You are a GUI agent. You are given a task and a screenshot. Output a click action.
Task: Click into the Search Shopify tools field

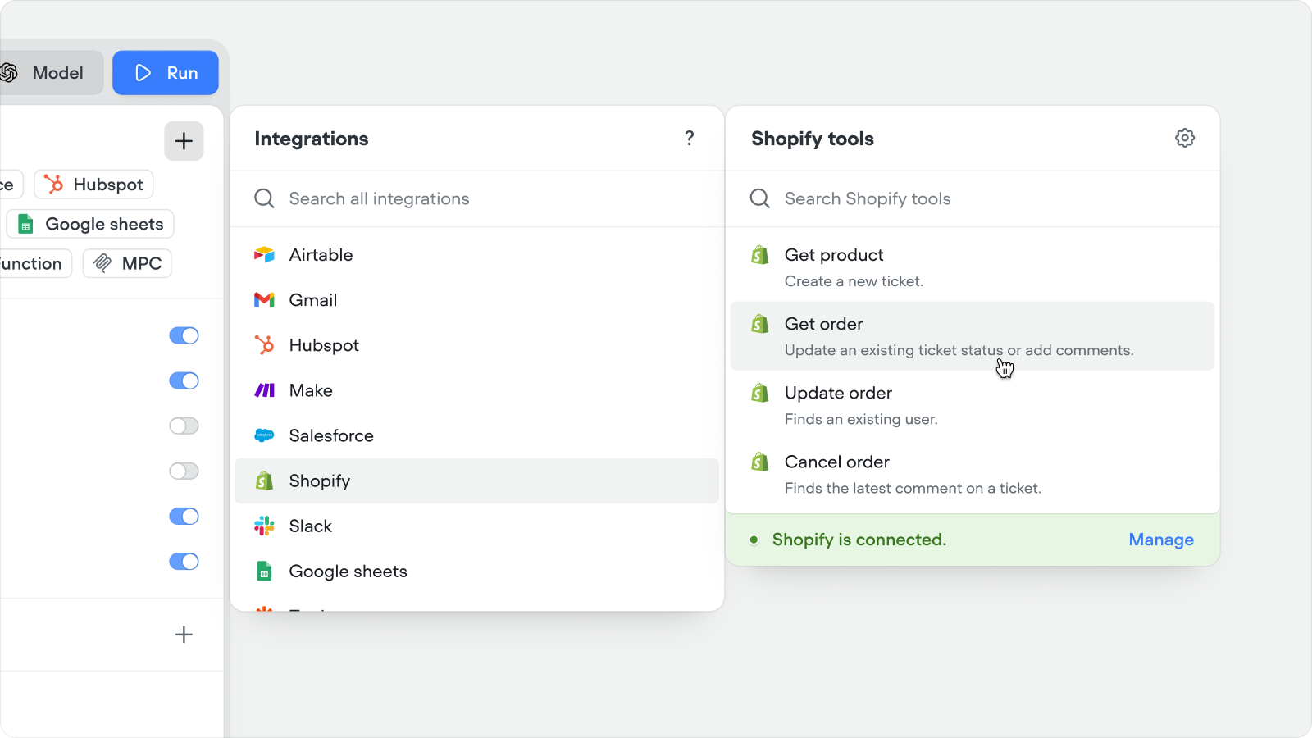coord(902,198)
